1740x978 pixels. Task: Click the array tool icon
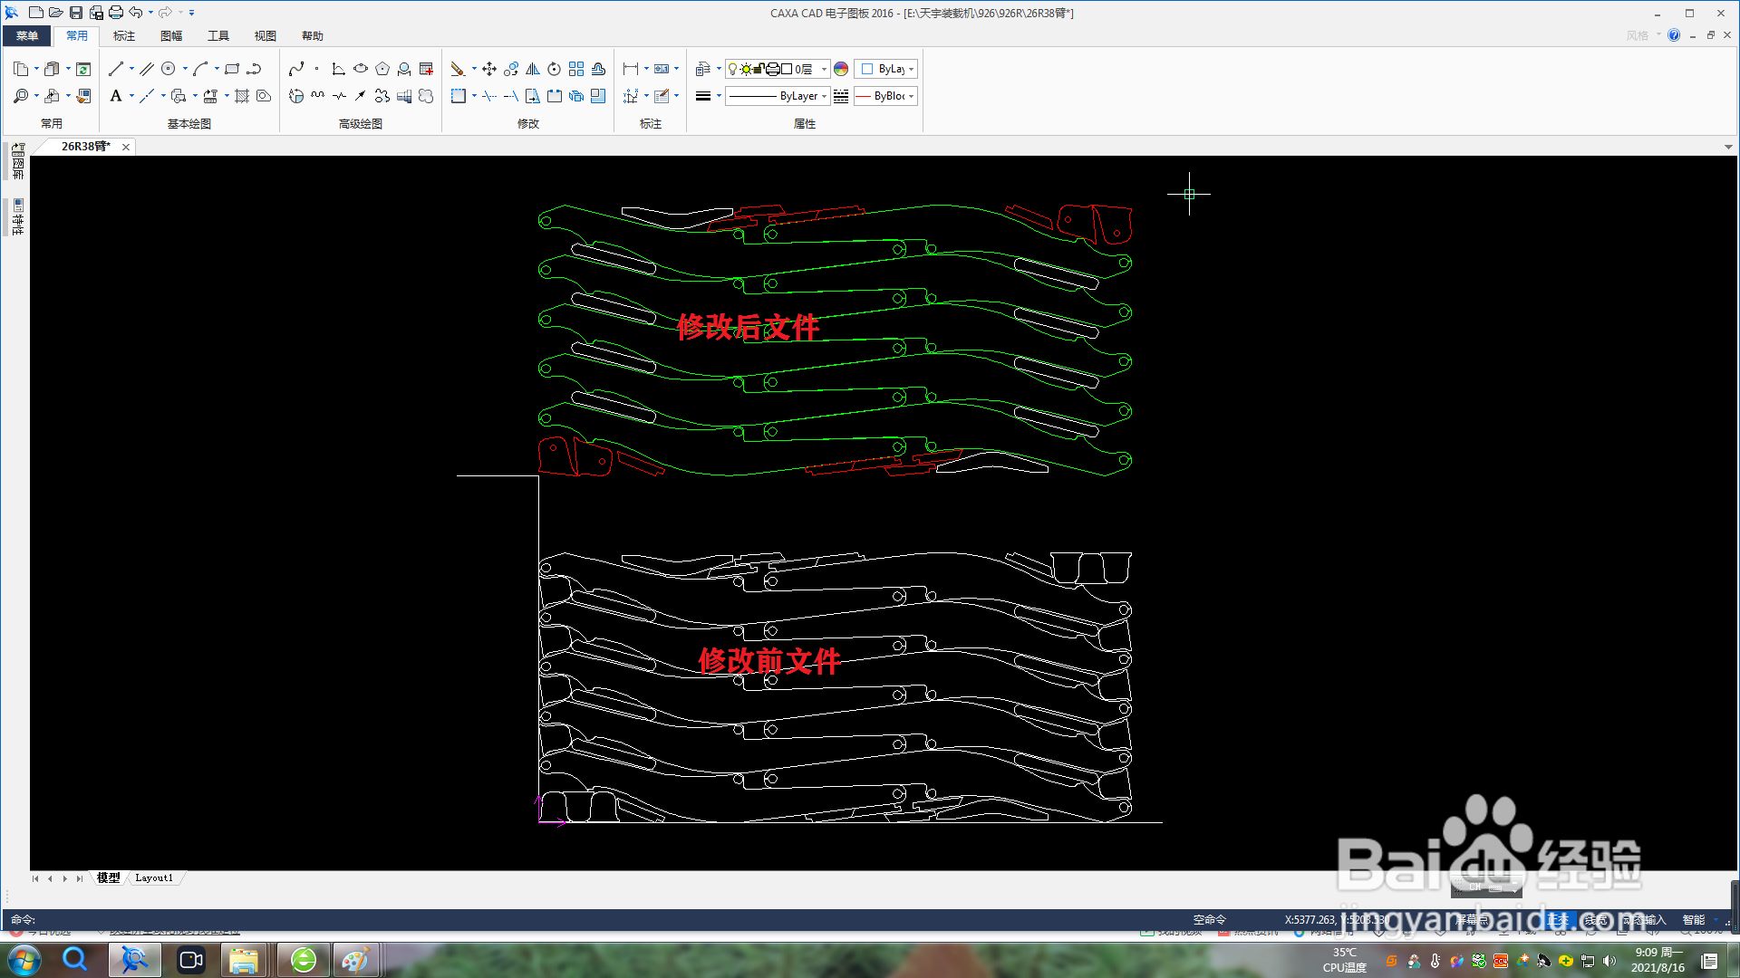coord(576,69)
